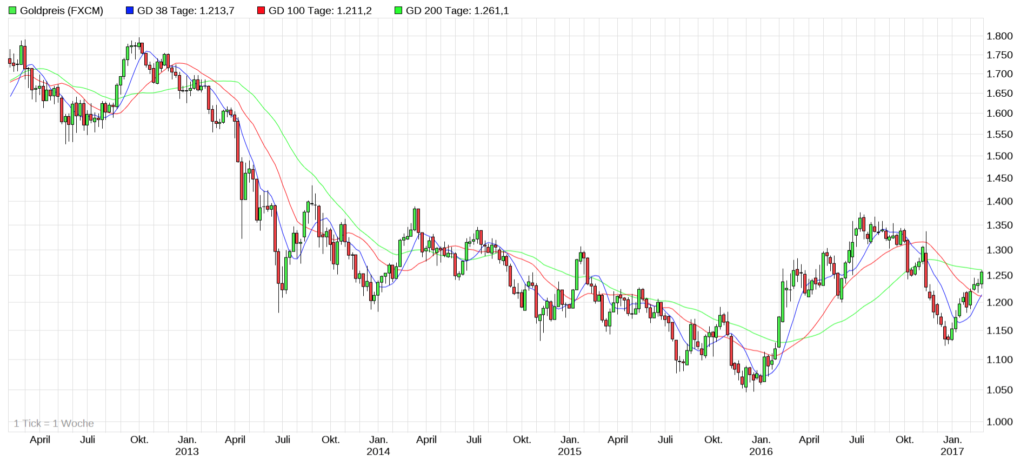Click the "1 Tick = 1 Woche" note
Viewport: 1027px width, 465px height.
(54, 423)
